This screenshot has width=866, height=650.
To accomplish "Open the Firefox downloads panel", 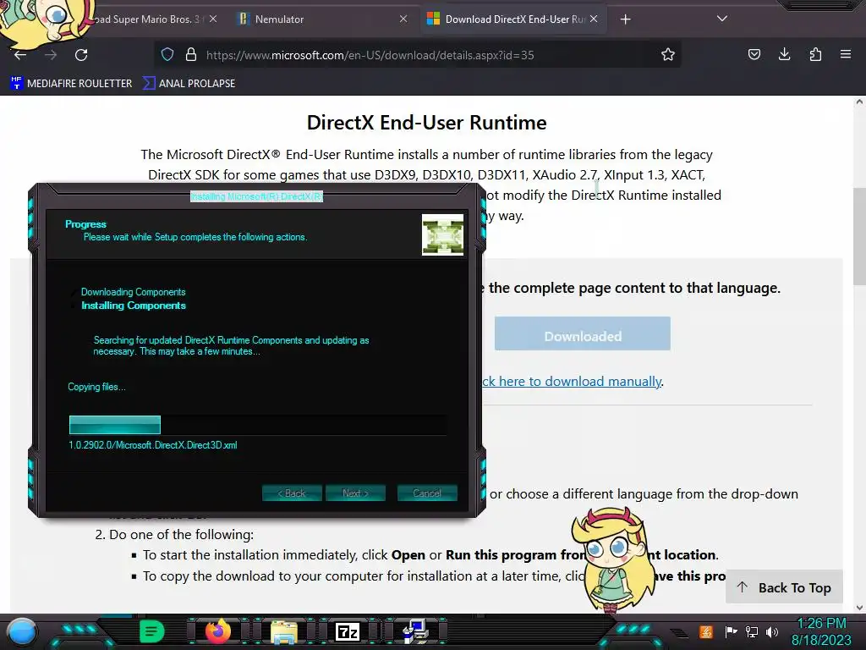I will [784, 54].
